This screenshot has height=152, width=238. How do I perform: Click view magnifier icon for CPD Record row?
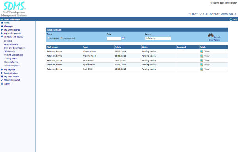pos(202,60)
